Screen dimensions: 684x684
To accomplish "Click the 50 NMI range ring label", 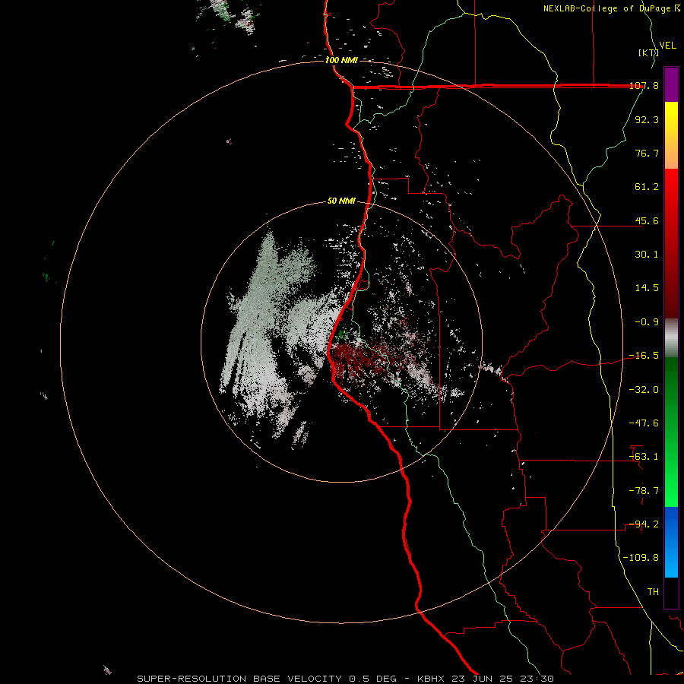I will coord(341,201).
